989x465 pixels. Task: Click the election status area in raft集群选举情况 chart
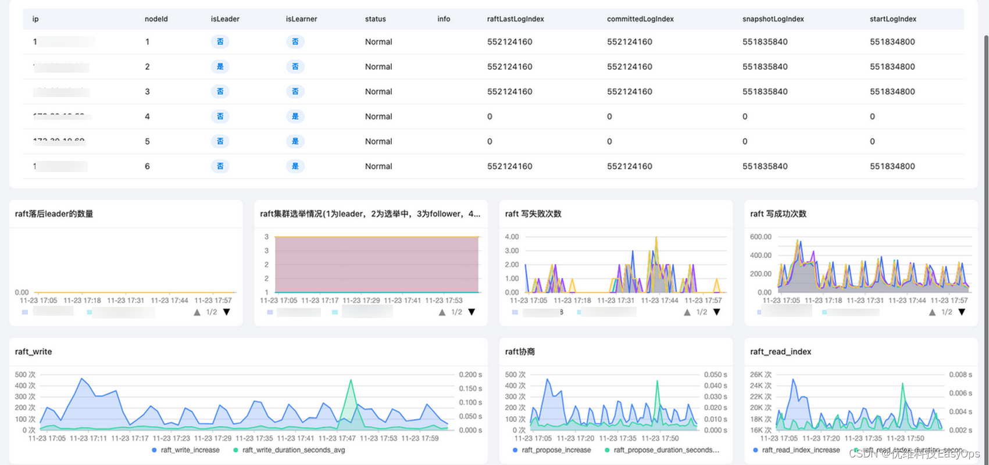coord(377,264)
